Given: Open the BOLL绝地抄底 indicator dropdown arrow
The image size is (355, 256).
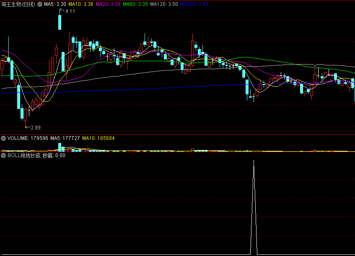Looking at the screenshot, I should click(x=3, y=155).
